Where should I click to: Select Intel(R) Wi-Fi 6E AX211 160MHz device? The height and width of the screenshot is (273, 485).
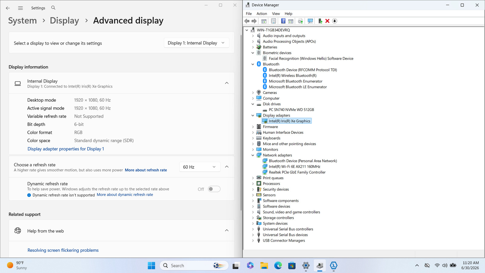click(294, 167)
